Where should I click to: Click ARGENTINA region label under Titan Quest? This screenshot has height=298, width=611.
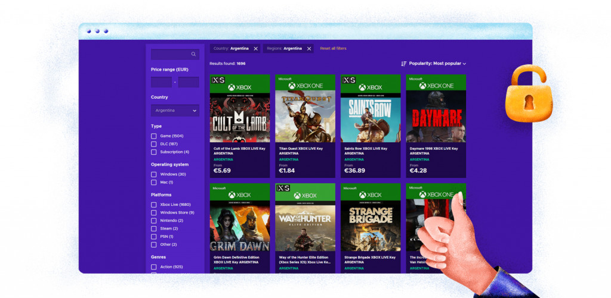[289, 159]
